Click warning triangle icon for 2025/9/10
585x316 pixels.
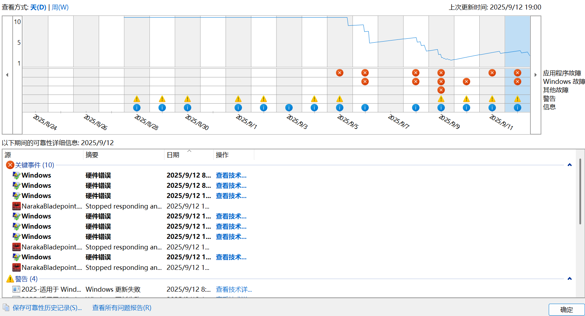pyautogui.click(x=466, y=99)
